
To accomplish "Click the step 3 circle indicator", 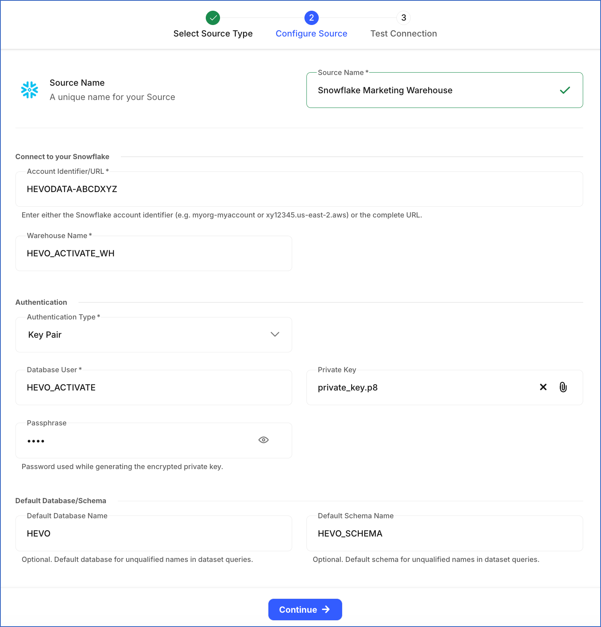I will (x=404, y=18).
